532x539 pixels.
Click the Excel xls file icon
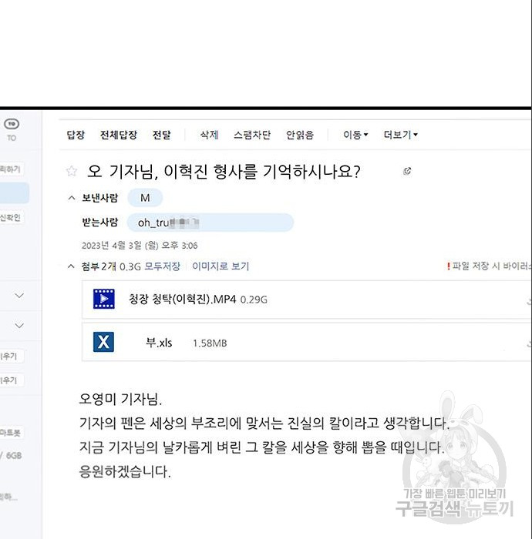pyautogui.click(x=103, y=342)
